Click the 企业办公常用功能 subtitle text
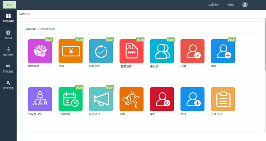This screenshot has height=141, width=266. 46,29
